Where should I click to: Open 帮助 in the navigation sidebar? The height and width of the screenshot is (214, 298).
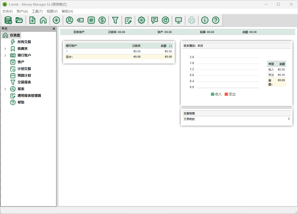(21, 102)
